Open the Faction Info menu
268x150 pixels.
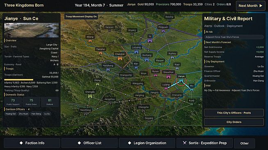click(x=32, y=143)
